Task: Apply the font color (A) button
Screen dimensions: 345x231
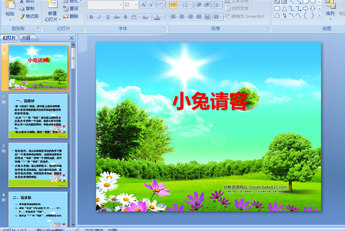Action: click(157, 17)
